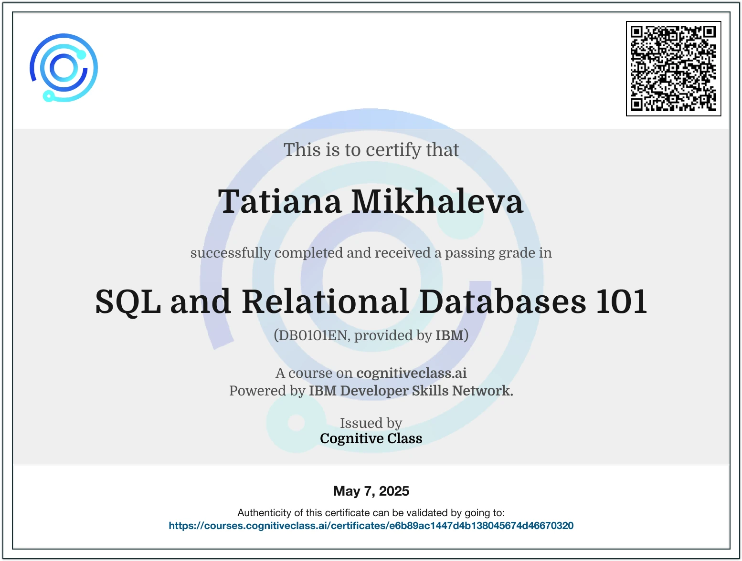The image size is (742, 561).
Task: Click the IBM provider label
Action: click(447, 335)
